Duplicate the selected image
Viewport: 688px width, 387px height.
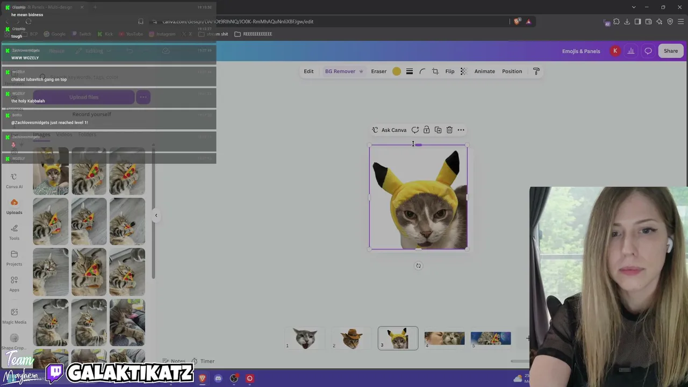click(x=438, y=130)
